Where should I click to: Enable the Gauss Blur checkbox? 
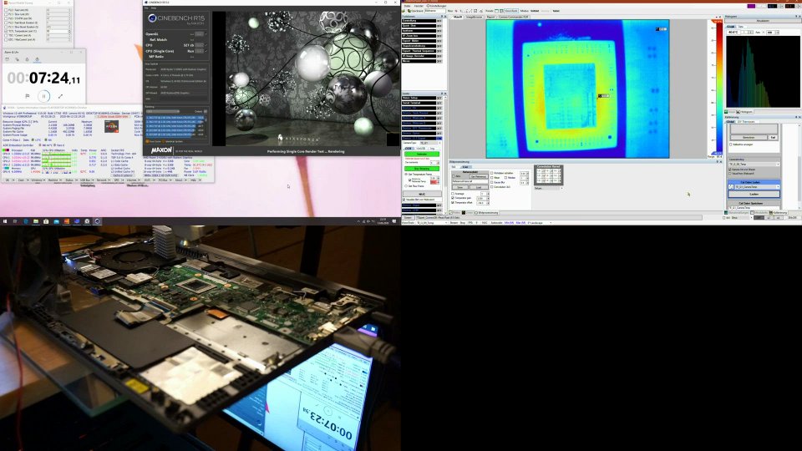[x=491, y=182]
